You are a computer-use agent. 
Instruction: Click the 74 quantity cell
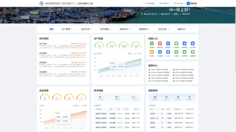pyautogui.click(x=162, y=123)
